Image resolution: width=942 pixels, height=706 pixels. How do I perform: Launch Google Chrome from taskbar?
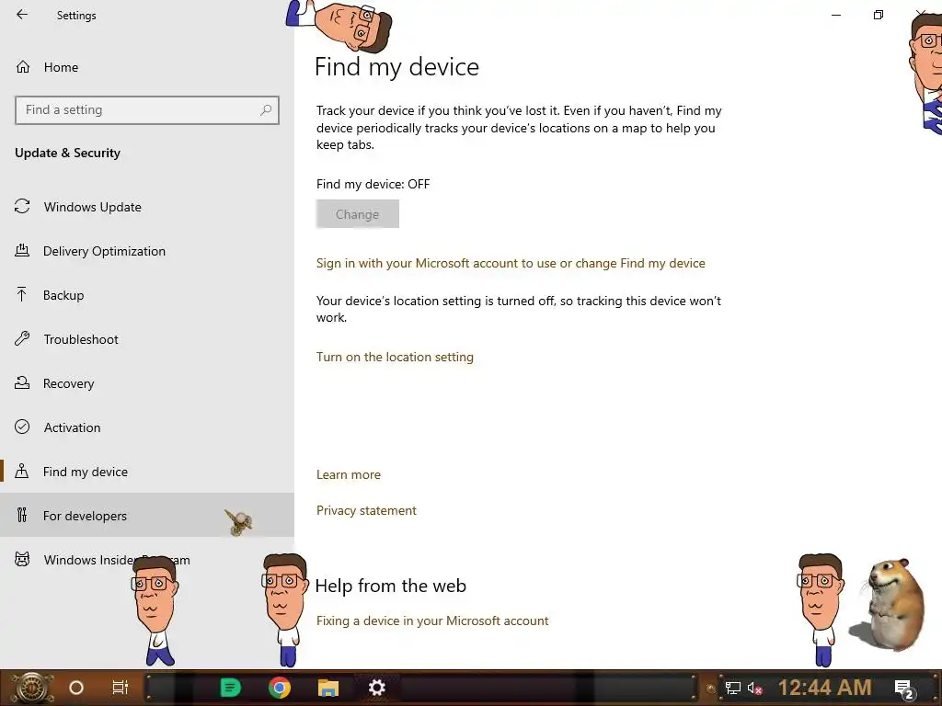click(280, 688)
